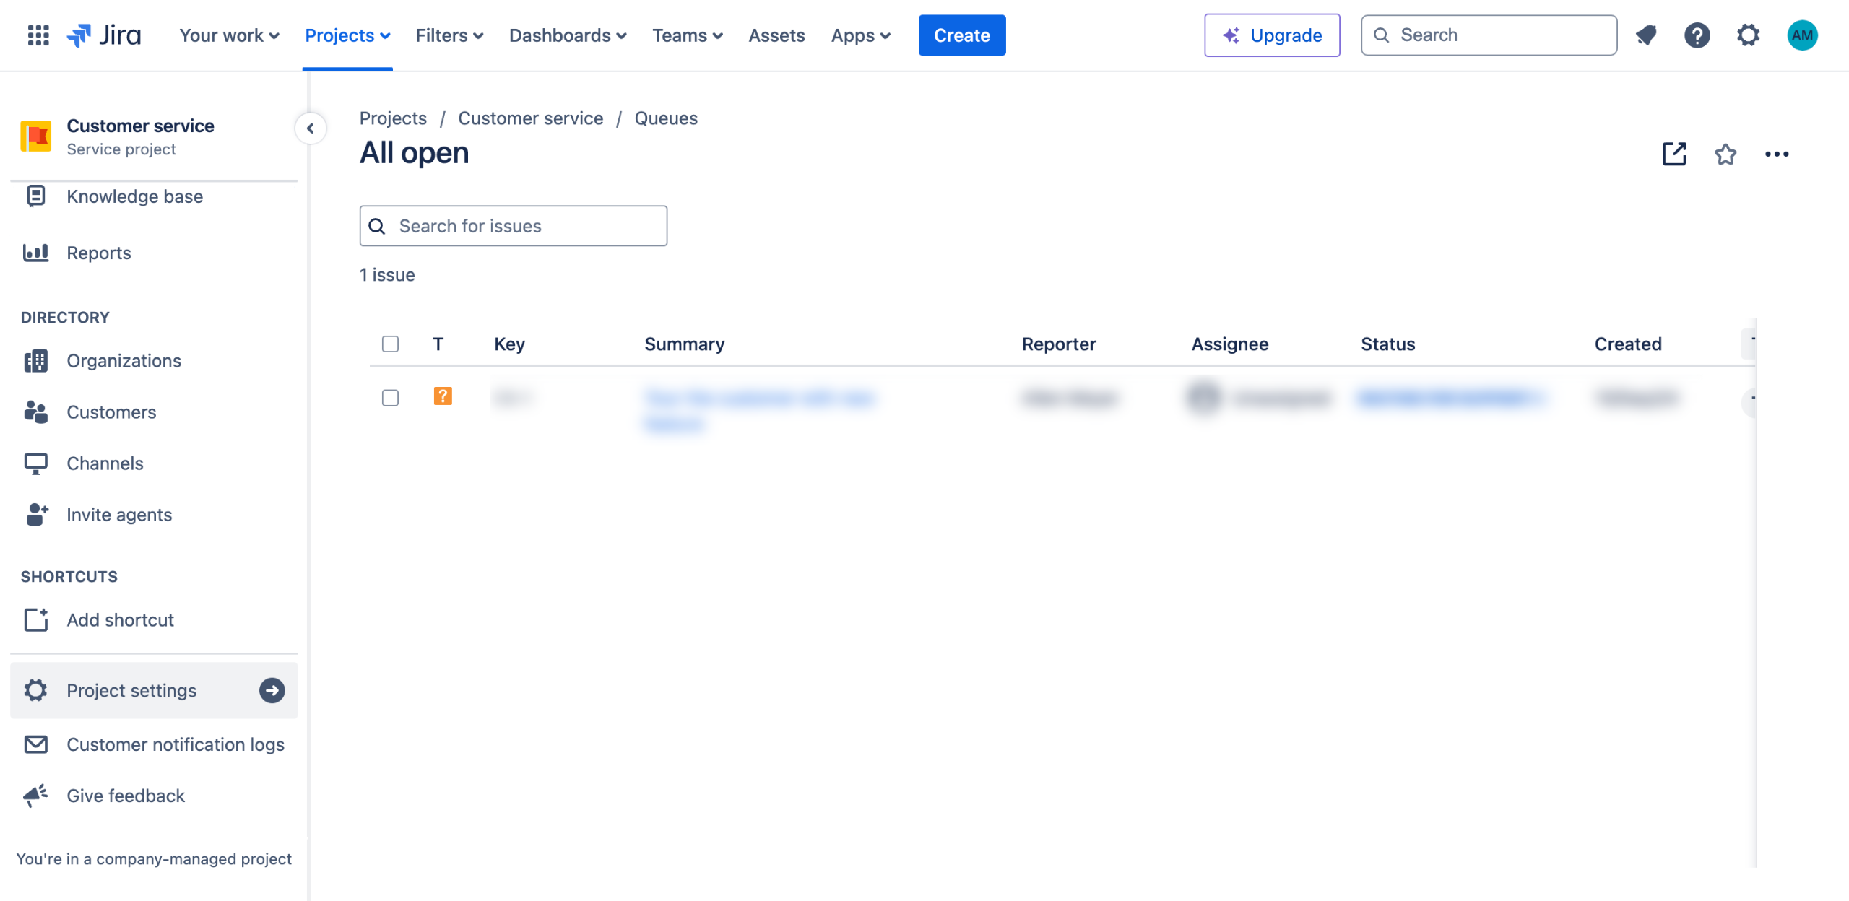Check the first issue row checkbox
This screenshot has width=1849, height=901.
coord(390,398)
